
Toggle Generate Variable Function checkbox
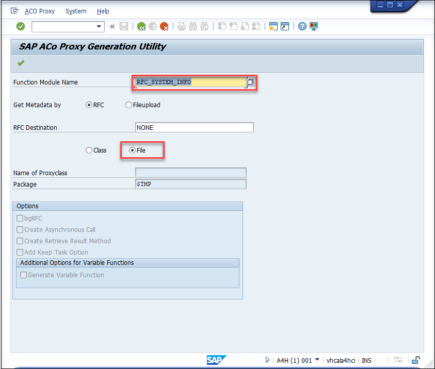click(24, 275)
